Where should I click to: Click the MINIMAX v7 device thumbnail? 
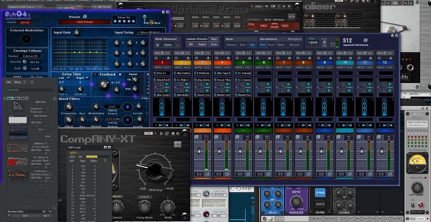[18, 148]
